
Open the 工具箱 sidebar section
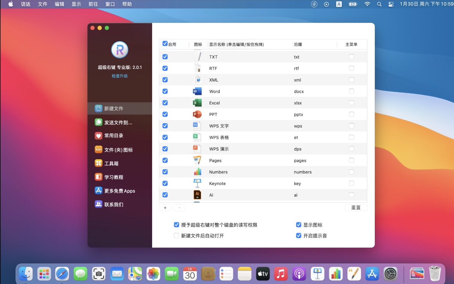coord(120,163)
